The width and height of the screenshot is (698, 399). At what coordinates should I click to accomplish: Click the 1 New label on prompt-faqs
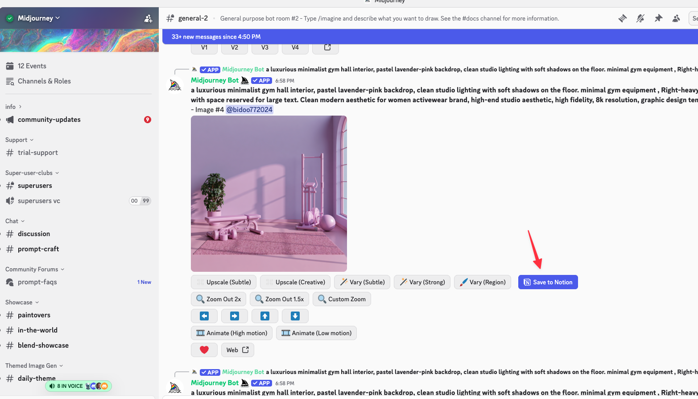(x=144, y=282)
